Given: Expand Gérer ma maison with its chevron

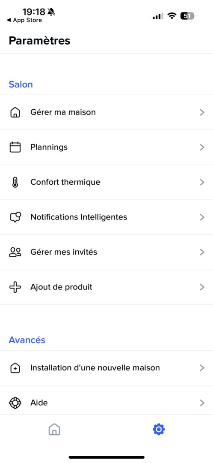Looking at the screenshot, I should 202,112.
